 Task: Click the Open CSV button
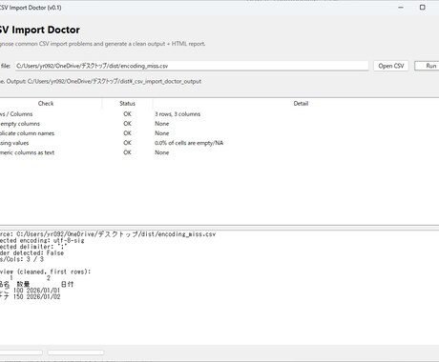pyautogui.click(x=391, y=66)
